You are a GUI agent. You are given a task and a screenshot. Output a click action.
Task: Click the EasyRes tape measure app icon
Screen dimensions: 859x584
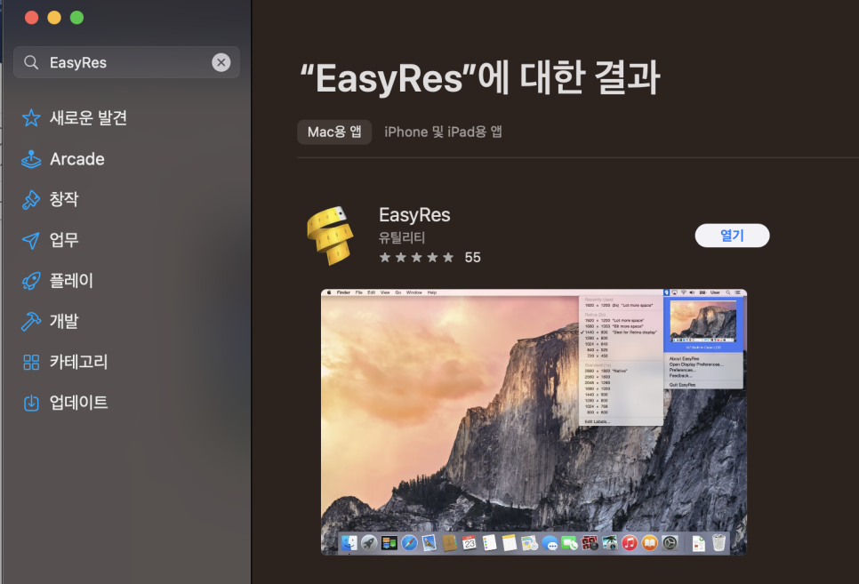[x=330, y=236]
